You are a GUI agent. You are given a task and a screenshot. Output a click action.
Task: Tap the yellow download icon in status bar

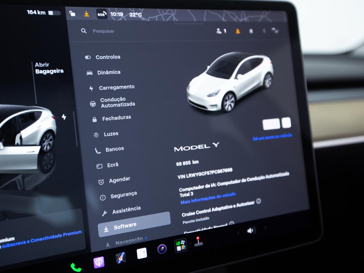click(x=87, y=14)
